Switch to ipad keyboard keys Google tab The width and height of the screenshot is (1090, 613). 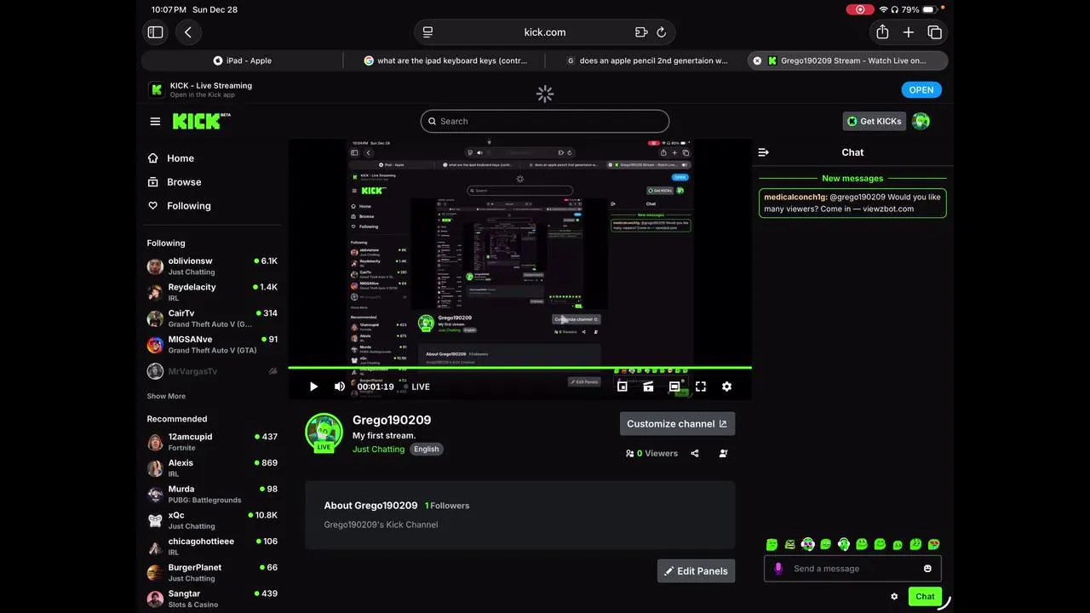445,60
